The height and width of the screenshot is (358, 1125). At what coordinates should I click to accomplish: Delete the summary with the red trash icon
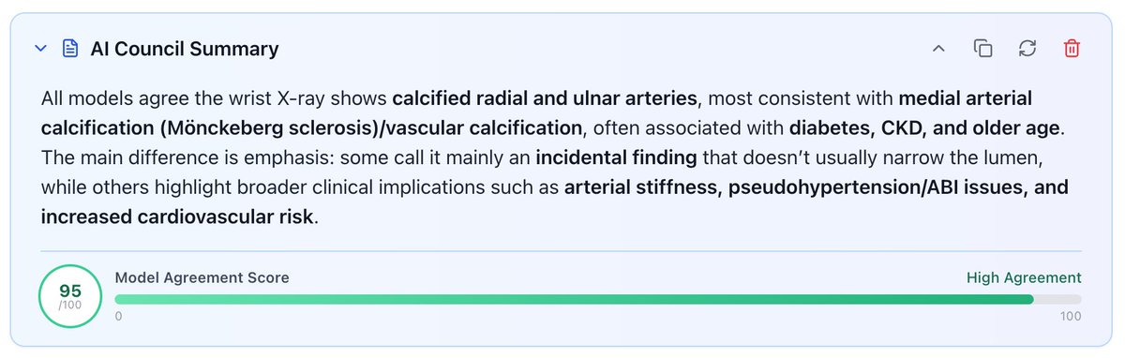[x=1072, y=49]
